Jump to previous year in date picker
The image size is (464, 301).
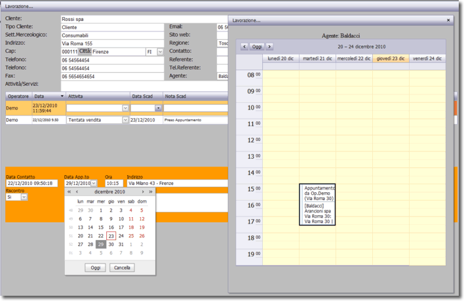[69, 191]
